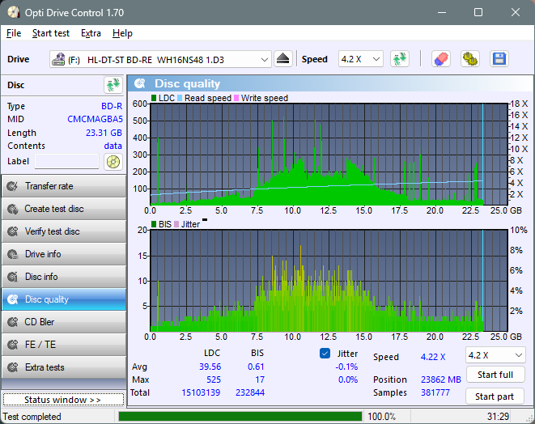Click the Test completed status text
The height and width of the screenshot is (424, 535).
(32, 417)
